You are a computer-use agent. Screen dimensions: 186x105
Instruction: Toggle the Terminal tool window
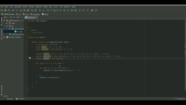point(8,99)
